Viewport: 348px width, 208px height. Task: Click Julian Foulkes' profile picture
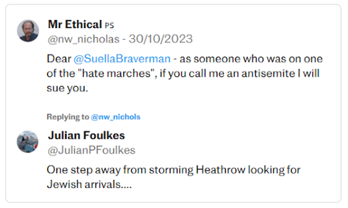pyautogui.click(x=28, y=141)
